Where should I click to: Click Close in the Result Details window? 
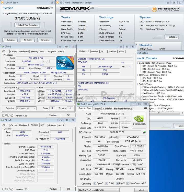[179, 126]
